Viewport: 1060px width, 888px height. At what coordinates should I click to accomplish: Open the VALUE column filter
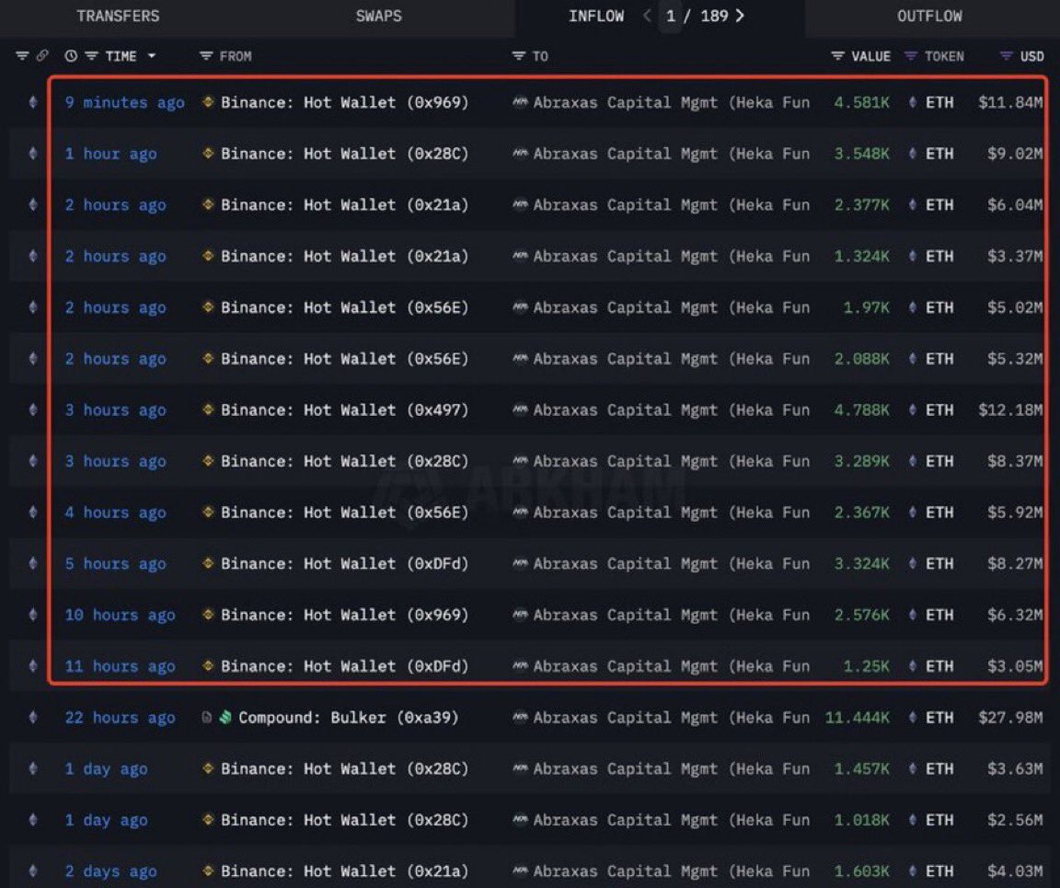click(x=837, y=56)
